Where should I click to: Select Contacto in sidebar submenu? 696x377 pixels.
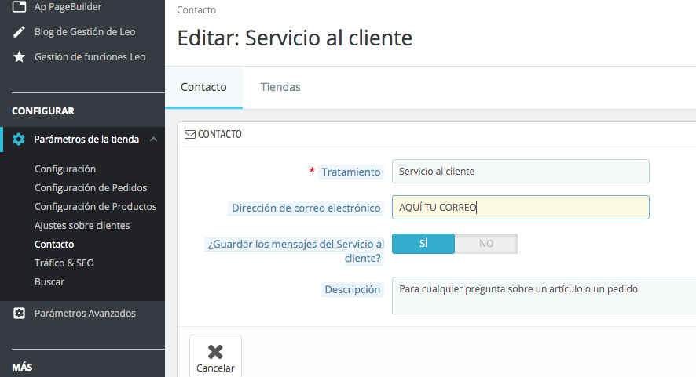[54, 244]
